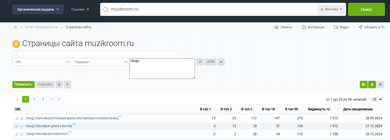Click the green copy to clipboard icon
The height and width of the screenshot is (140, 390).
tap(363, 84)
